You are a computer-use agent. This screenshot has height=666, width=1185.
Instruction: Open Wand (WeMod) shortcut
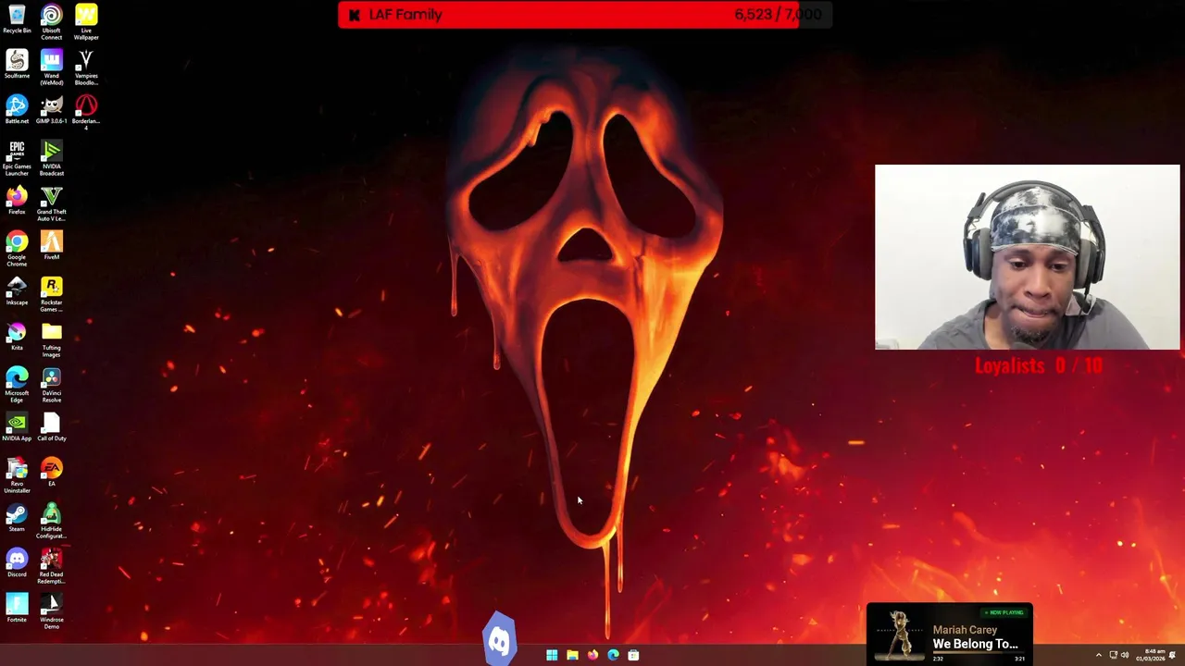tap(52, 68)
